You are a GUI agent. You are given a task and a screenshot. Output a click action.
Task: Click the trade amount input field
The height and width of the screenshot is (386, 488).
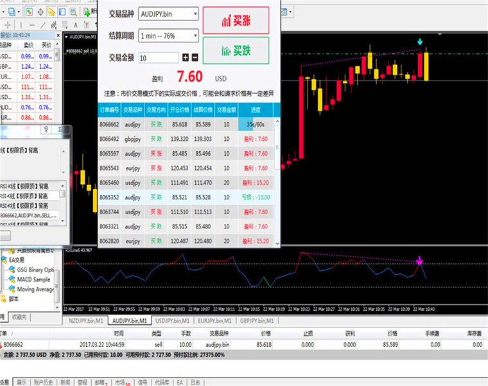159,58
